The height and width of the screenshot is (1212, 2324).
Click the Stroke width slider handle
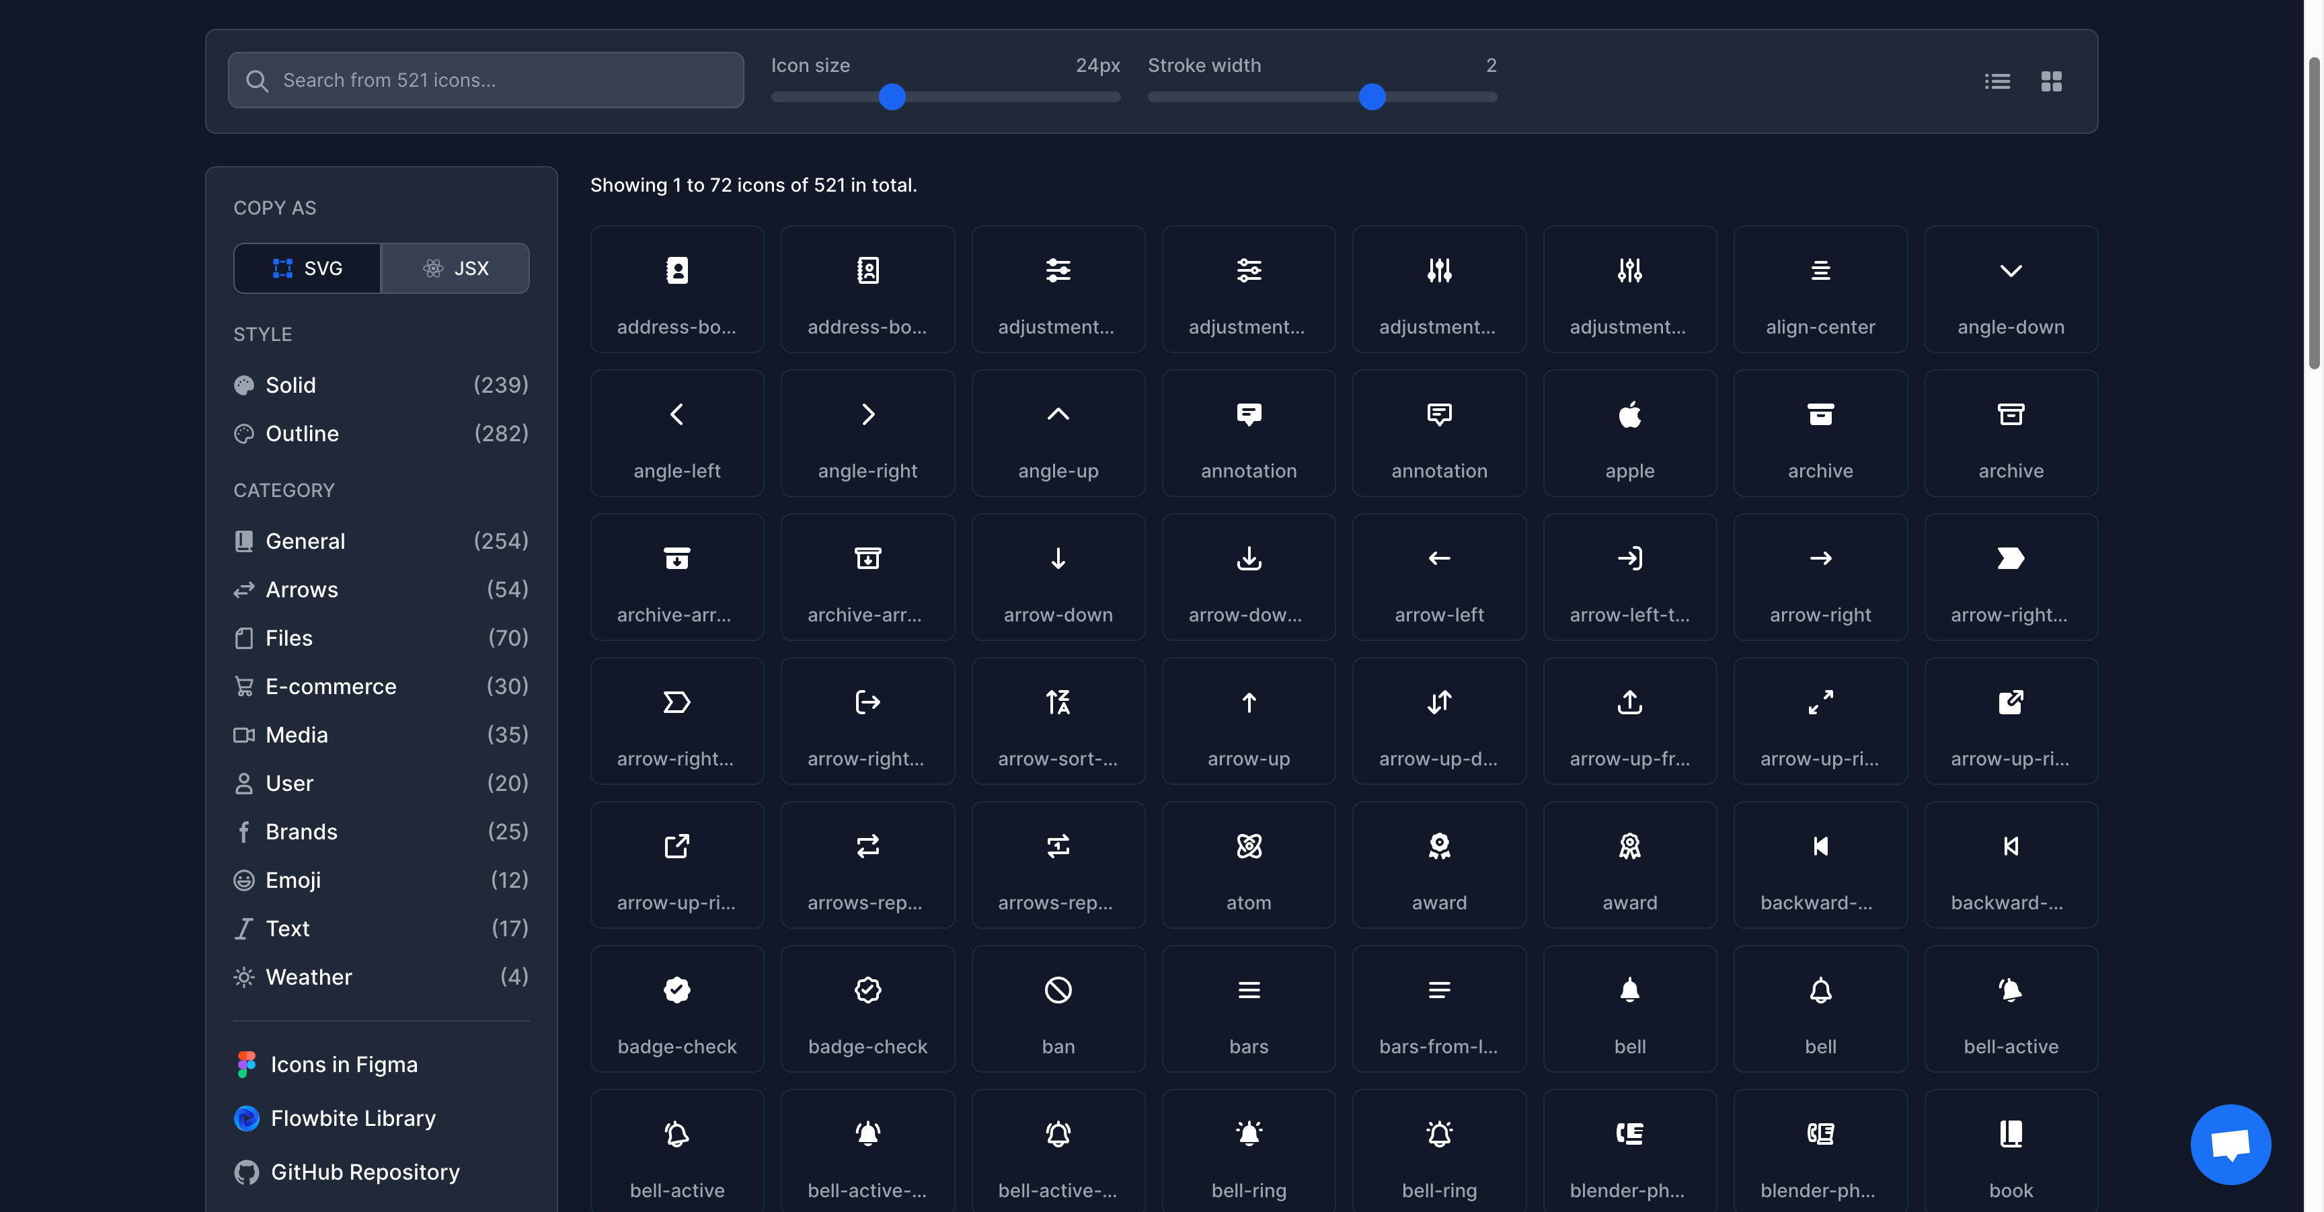(1371, 97)
